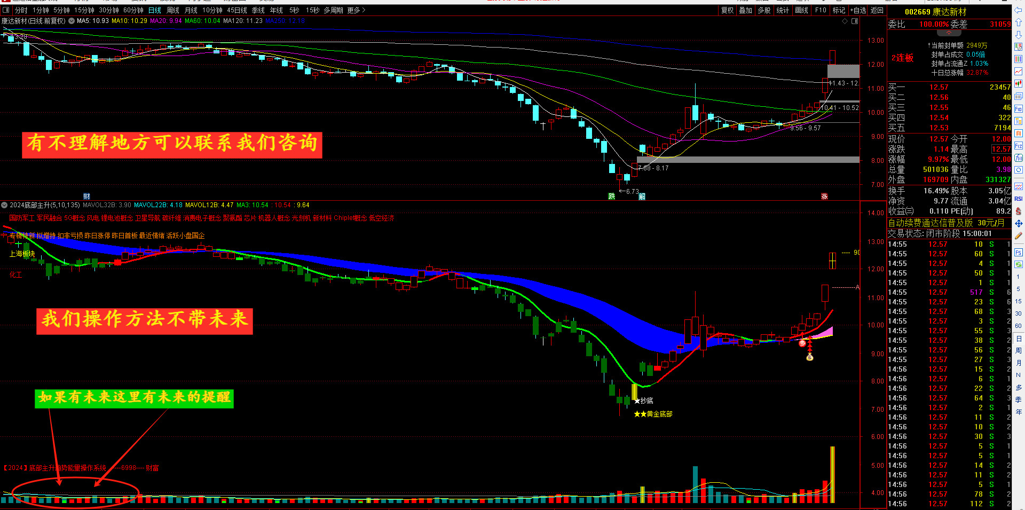Switch to the 5分钟 period tab

(61, 10)
